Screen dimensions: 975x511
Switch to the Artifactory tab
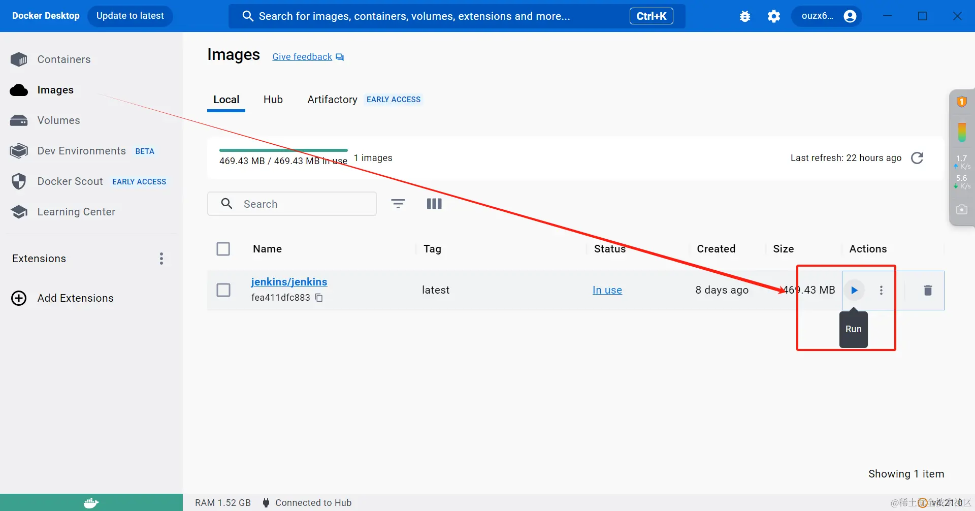click(x=332, y=100)
